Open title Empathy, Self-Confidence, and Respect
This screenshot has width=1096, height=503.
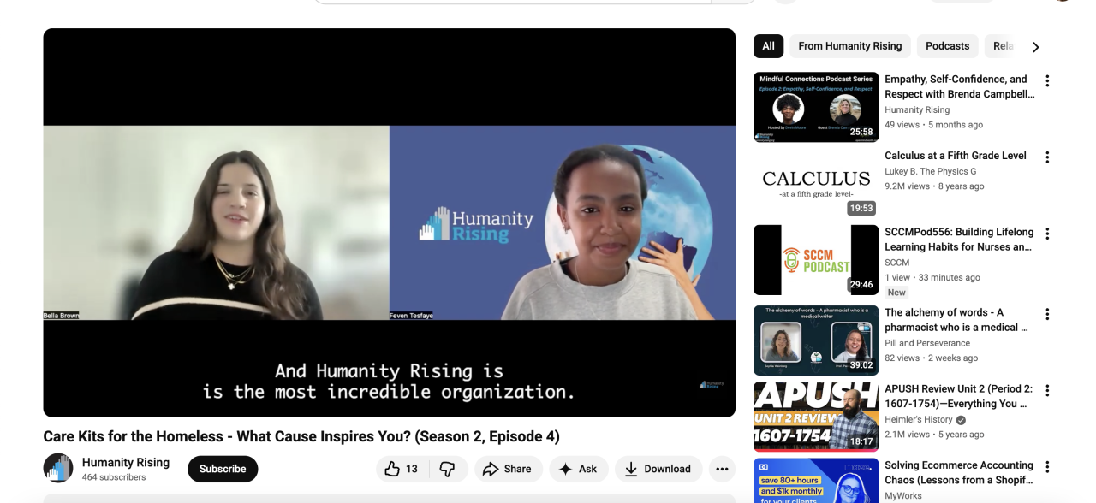pos(959,86)
